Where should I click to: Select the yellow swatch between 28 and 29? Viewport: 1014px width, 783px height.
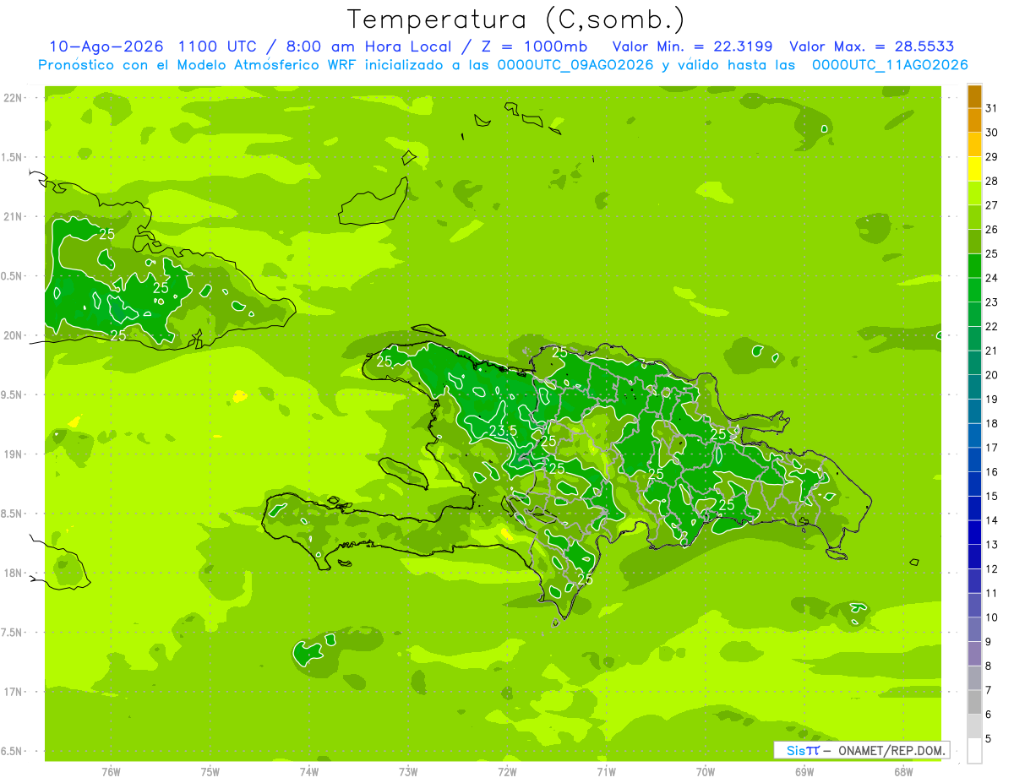[x=974, y=169]
